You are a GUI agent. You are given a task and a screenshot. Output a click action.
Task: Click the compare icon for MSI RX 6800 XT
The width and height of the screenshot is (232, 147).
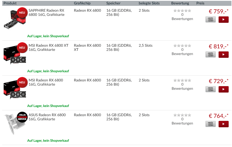[210, 54]
